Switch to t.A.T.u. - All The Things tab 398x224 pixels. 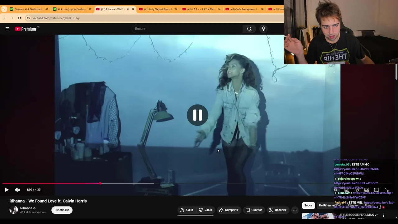pyautogui.click(x=201, y=9)
